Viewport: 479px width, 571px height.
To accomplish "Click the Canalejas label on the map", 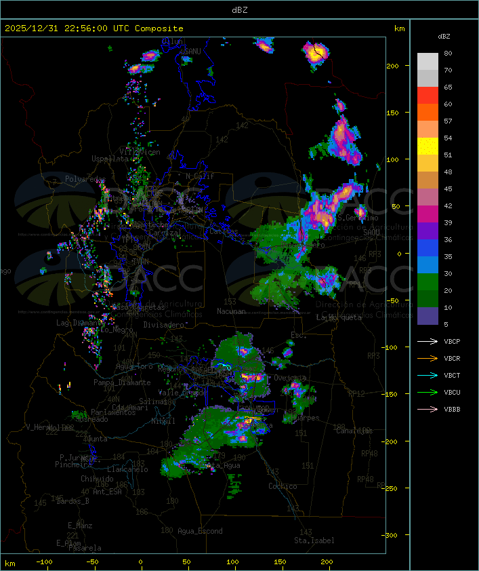I will pyautogui.click(x=354, y=431).
